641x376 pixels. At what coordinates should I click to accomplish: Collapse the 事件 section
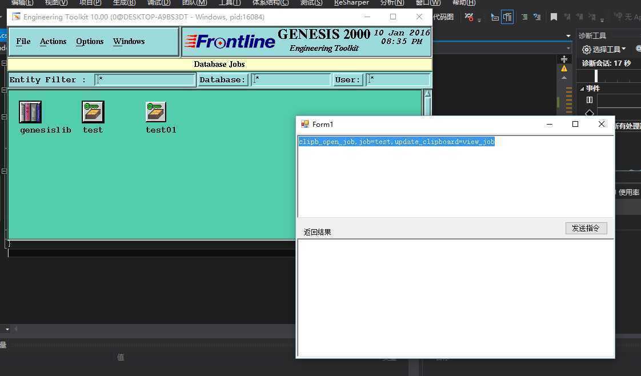[582, 88]
